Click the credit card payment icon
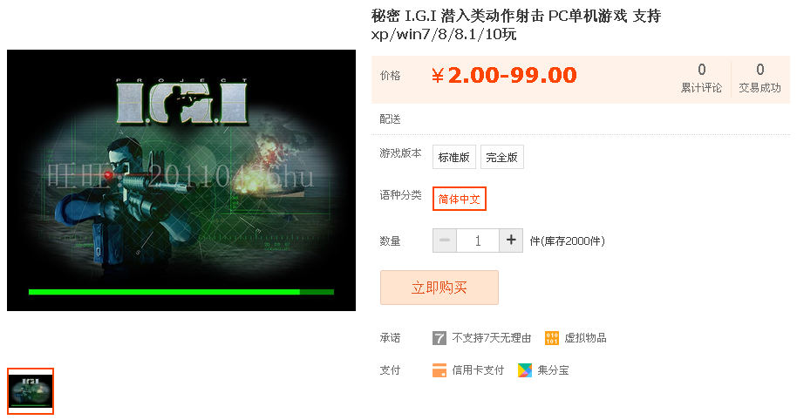 (439, 370)
